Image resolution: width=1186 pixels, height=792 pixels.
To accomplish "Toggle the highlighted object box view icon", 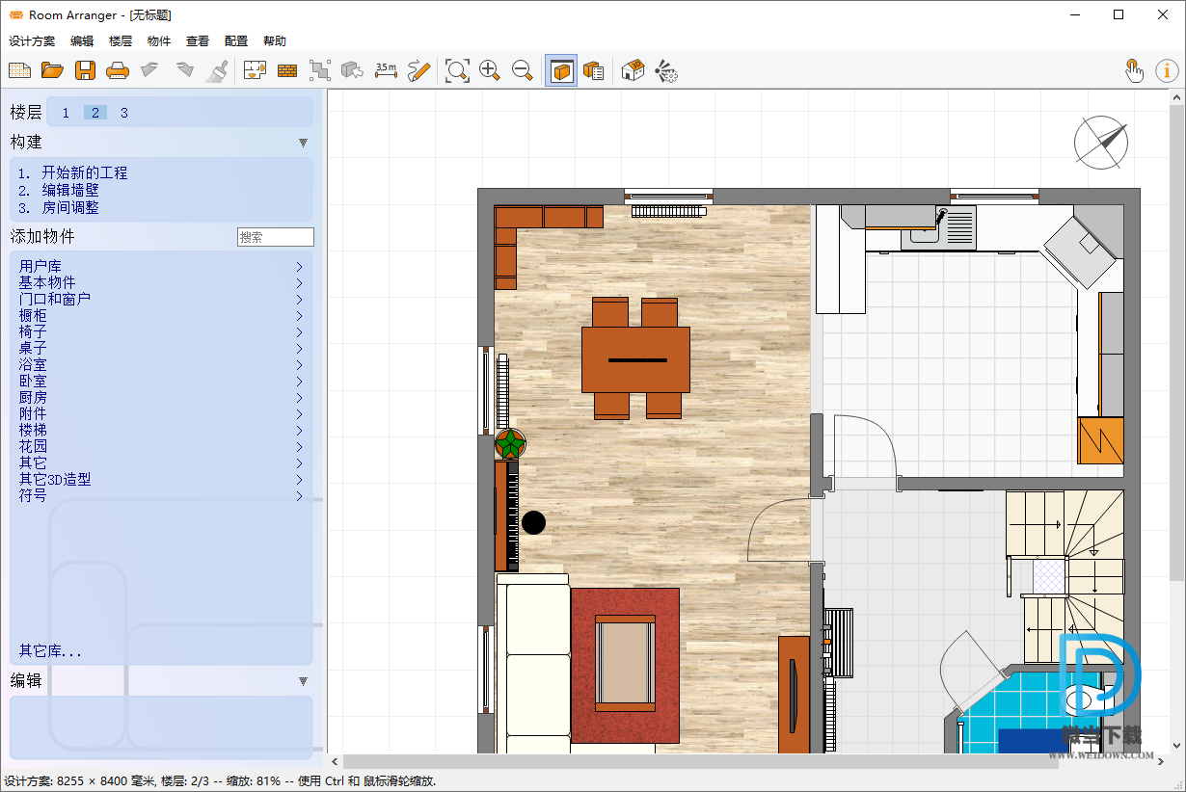I will click(x=561, y=70).
